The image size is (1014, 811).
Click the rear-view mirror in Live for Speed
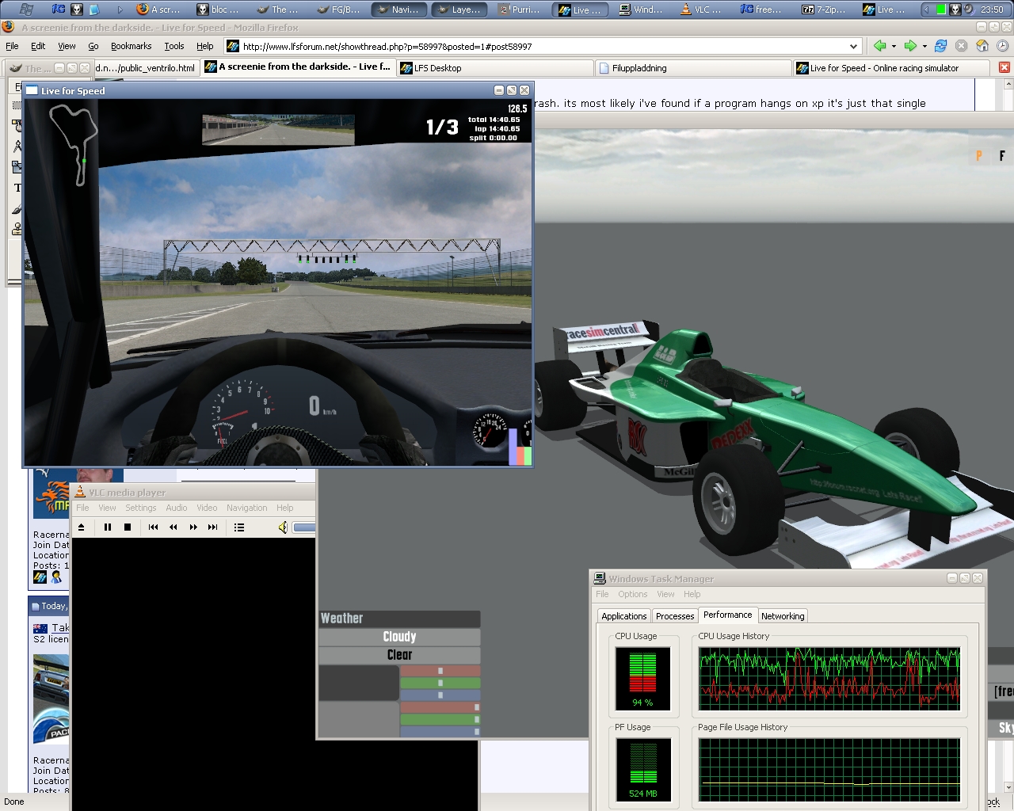pos(278,130)
